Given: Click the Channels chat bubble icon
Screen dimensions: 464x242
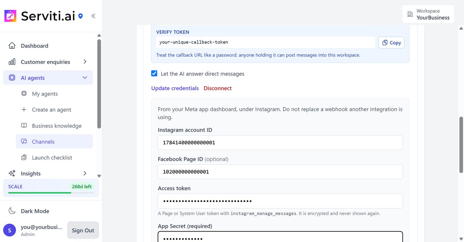Looking at the screenshot, I should click(x=24, y=141).
